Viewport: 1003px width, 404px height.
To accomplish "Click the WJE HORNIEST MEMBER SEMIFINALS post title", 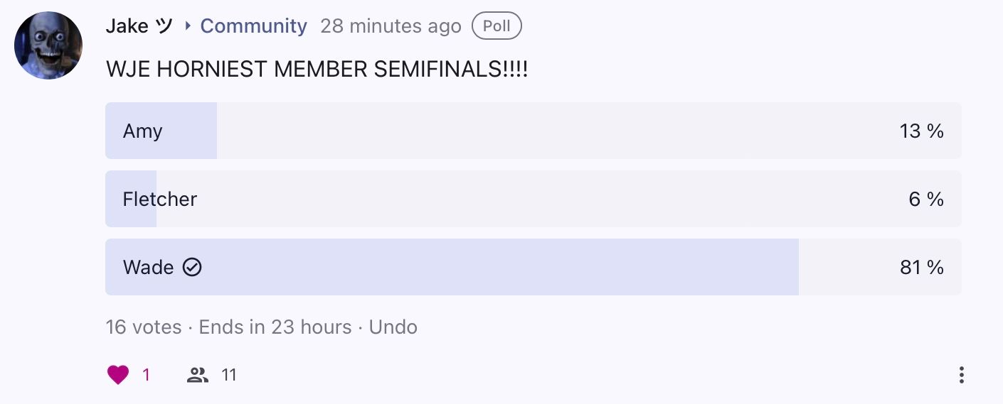I will pos(317,70).
